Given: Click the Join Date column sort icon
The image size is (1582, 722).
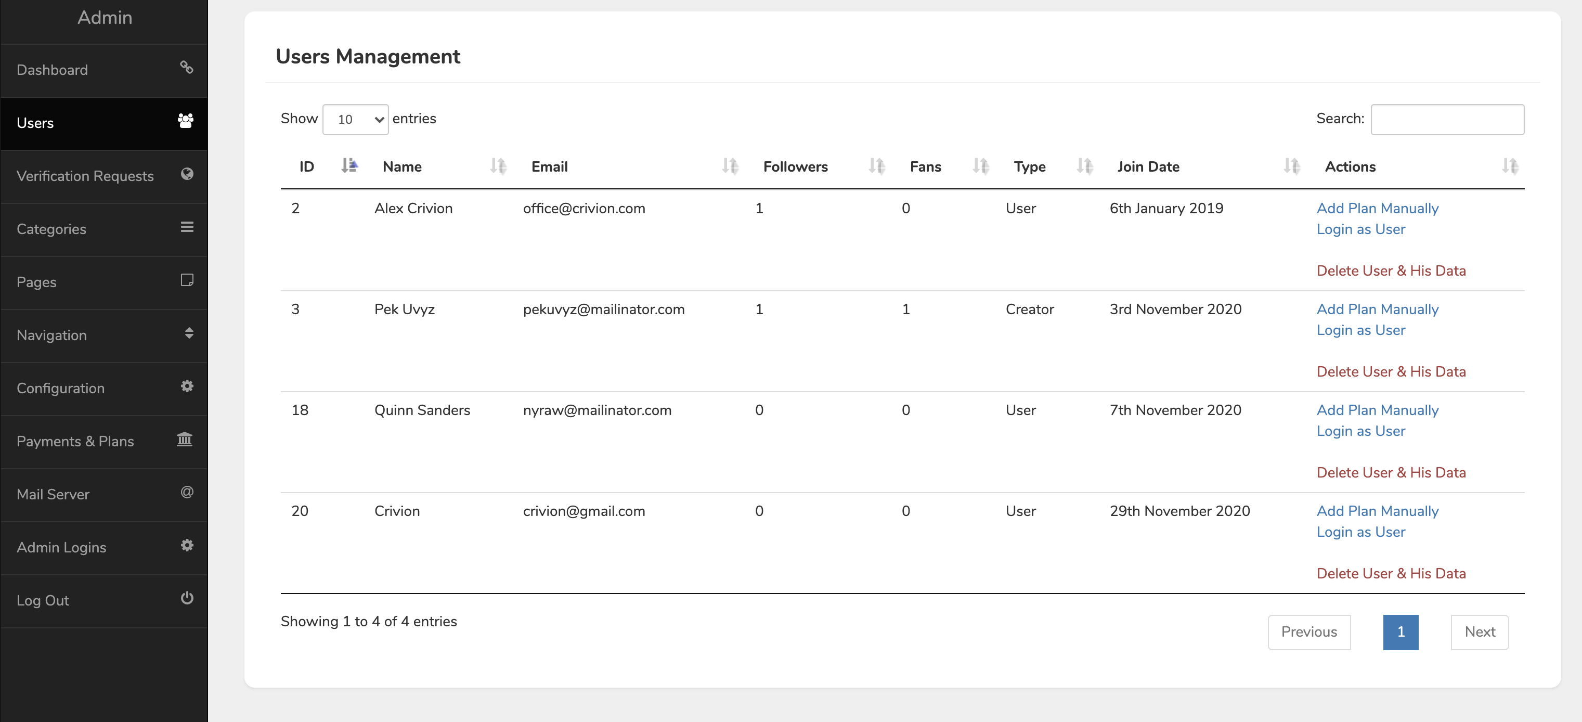Looking at the screenshot, I should pos(1292,165).
